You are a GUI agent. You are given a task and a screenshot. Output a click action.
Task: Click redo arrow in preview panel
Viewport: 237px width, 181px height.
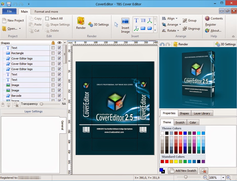coord(168,44)
